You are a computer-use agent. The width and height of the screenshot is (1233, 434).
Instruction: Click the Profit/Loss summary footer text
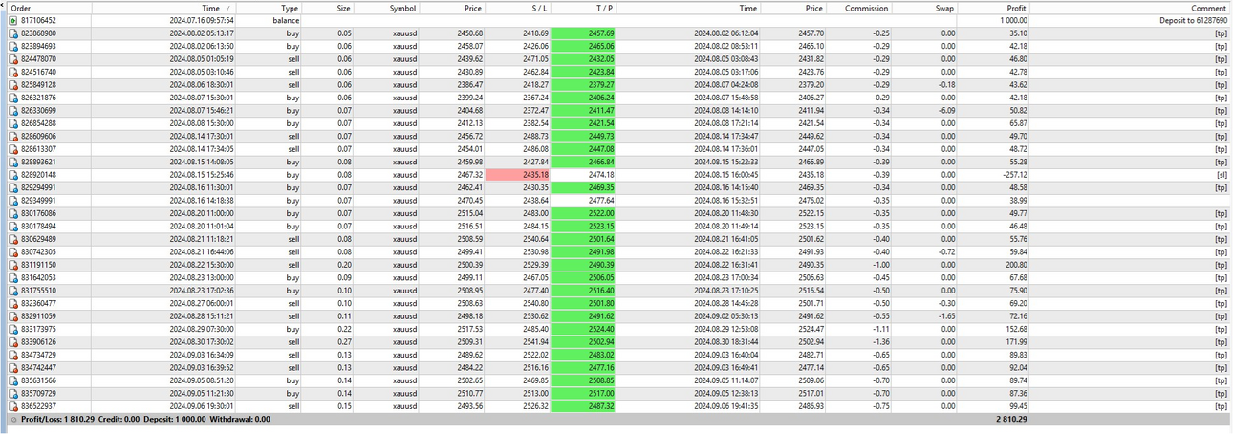point(146,419)
